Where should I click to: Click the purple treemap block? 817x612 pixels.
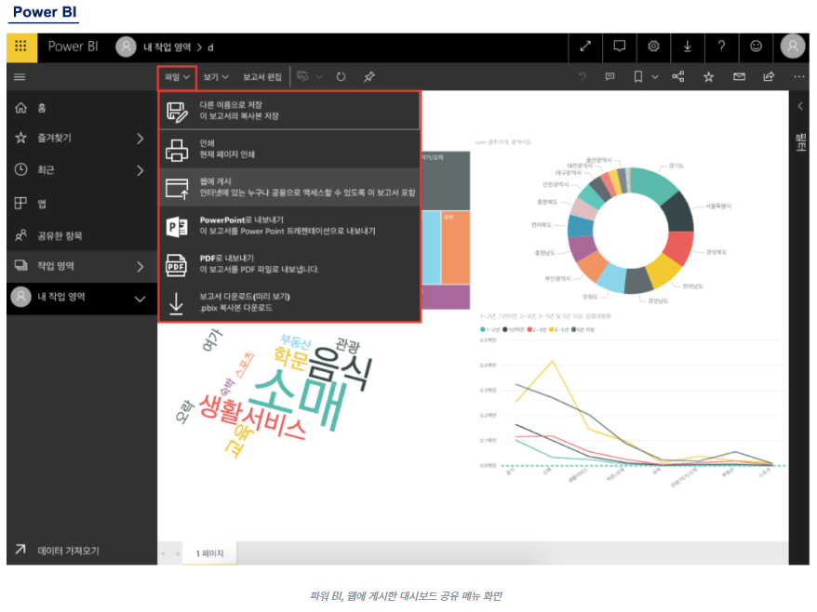pos(446,297)
